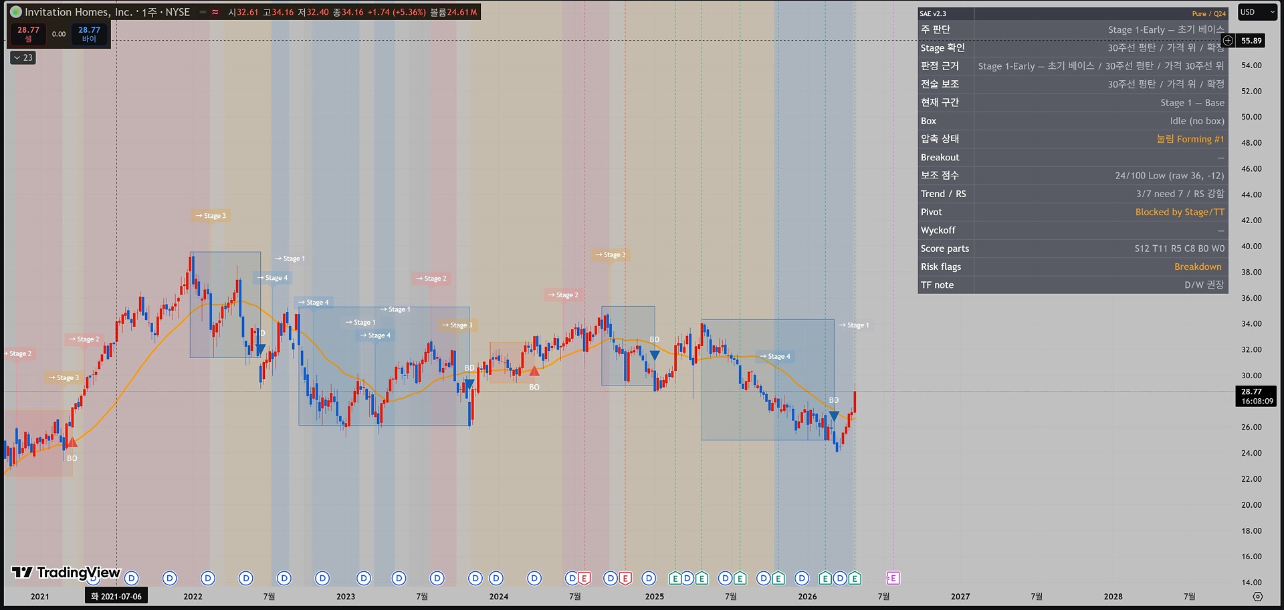
Task: Click the purple upcoming earnings E marker
Action: 893,578
